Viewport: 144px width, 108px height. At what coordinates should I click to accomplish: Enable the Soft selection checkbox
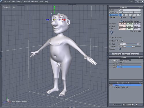point(122,41)
